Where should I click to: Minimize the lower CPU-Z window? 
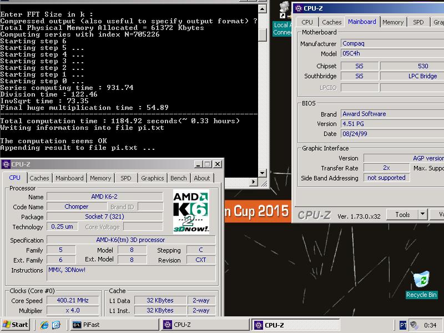coord(198,164)
